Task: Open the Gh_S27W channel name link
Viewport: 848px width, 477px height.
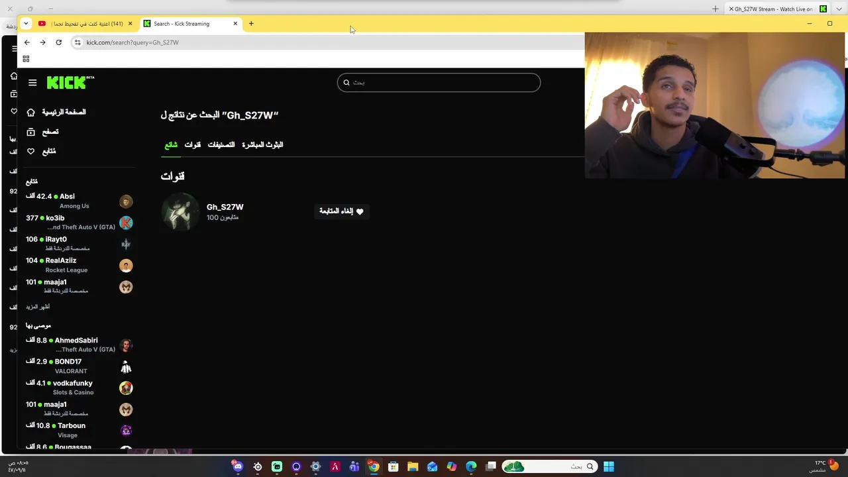Action: pos(225,207)
